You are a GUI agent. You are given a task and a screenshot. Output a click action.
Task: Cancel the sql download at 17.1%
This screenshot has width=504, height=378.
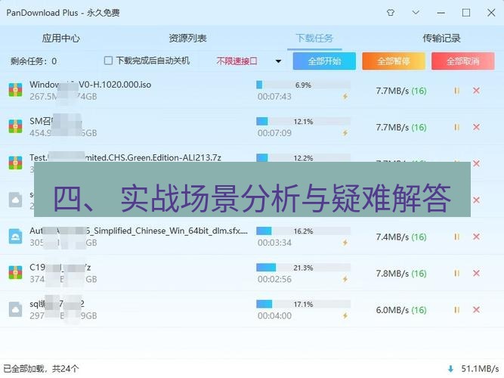pyautogui.click(x=476, y=310)
